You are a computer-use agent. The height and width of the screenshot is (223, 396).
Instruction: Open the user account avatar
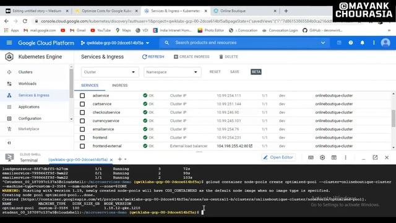click(x=385, y=43)
